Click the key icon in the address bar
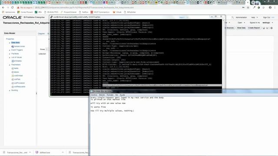The image size is (278, 156). point(243,8)
